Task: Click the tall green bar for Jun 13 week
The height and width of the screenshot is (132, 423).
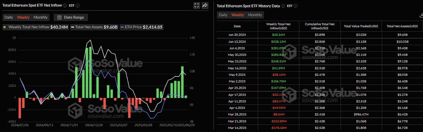Action: [x=182, y=82]
